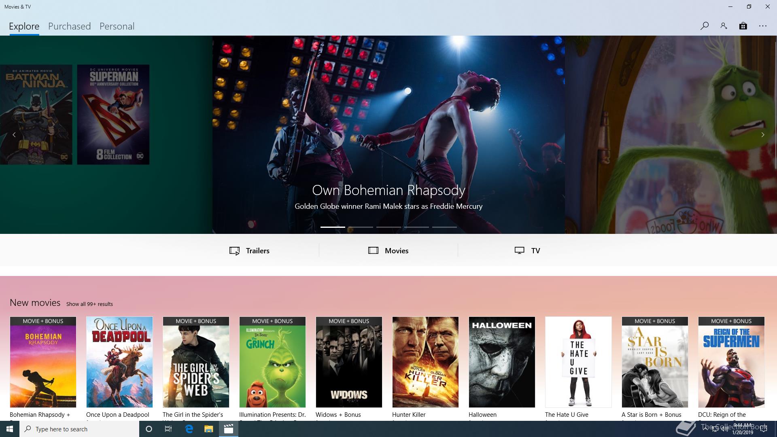Open the Hunter Killer movie poster
Screen dimensions: 777x437
click(x=425, y=362)
